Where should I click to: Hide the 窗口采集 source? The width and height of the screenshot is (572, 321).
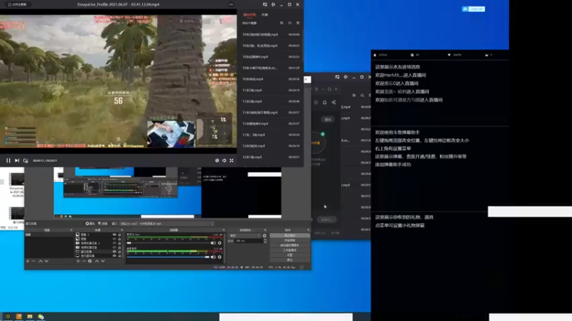pyautogui.click(x=114, y=252)
